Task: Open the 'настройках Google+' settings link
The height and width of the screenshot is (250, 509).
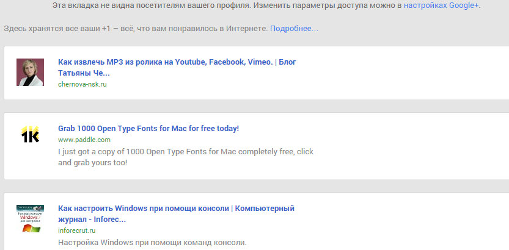Action: click(441, 5)
